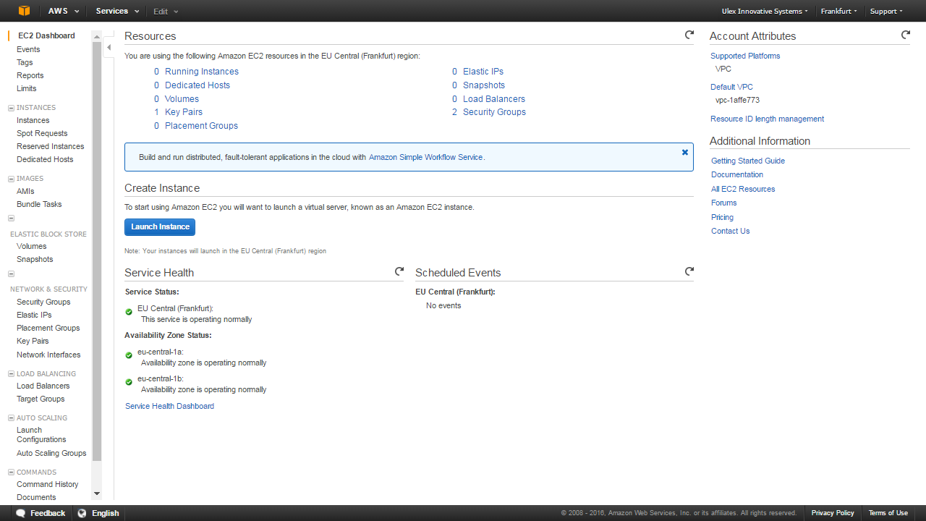Click the Dedicated Hosts resource link
The height and width of the screenshot is (521, 926).
(x=197, y=85)
